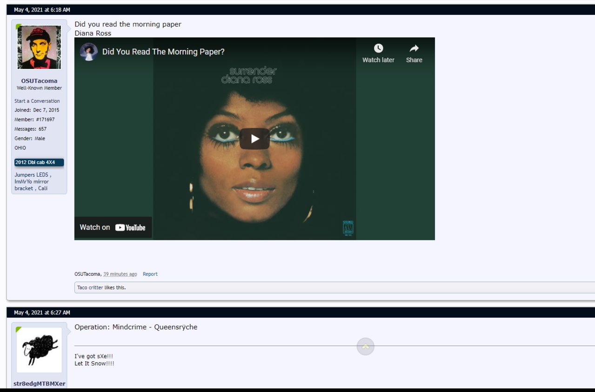Open Taco critter's profile from likes
Image resolution: width=595 pixels, height=392 pixels.
90,288
